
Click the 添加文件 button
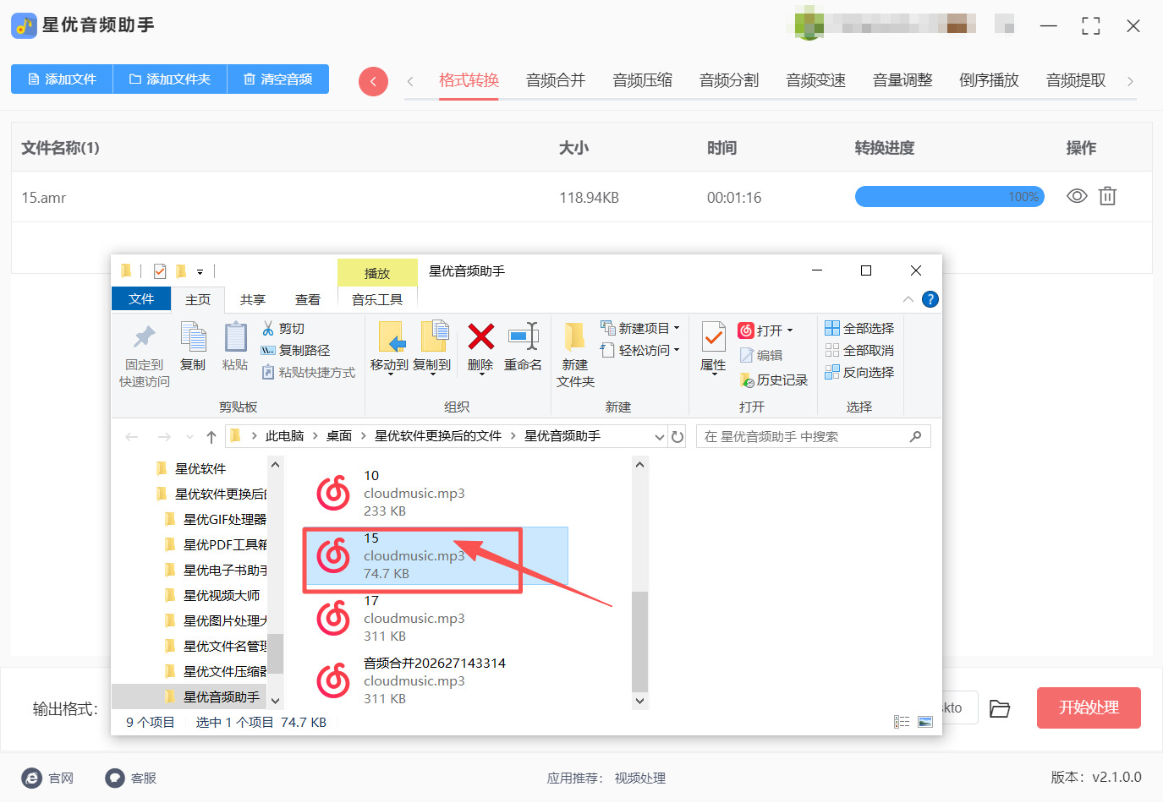point(62,79)
